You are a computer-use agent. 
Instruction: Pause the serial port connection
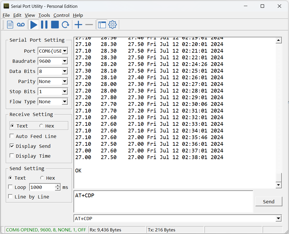(x=44, y=25)
